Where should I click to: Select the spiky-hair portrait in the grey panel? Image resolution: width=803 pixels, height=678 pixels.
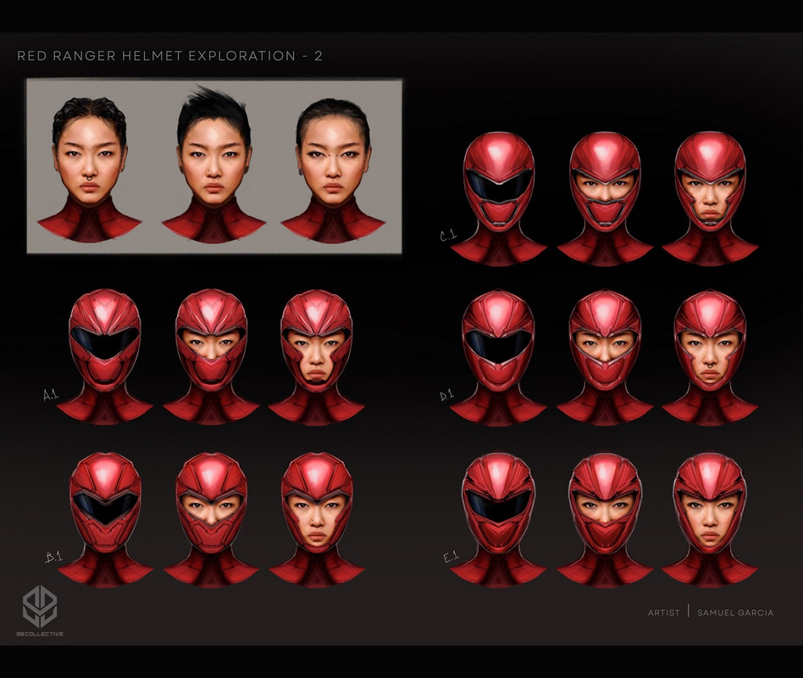(213, 164)
